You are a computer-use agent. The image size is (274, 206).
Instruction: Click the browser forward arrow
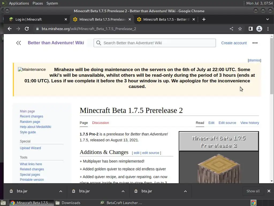pyautogui.click(x=18, y=29)
